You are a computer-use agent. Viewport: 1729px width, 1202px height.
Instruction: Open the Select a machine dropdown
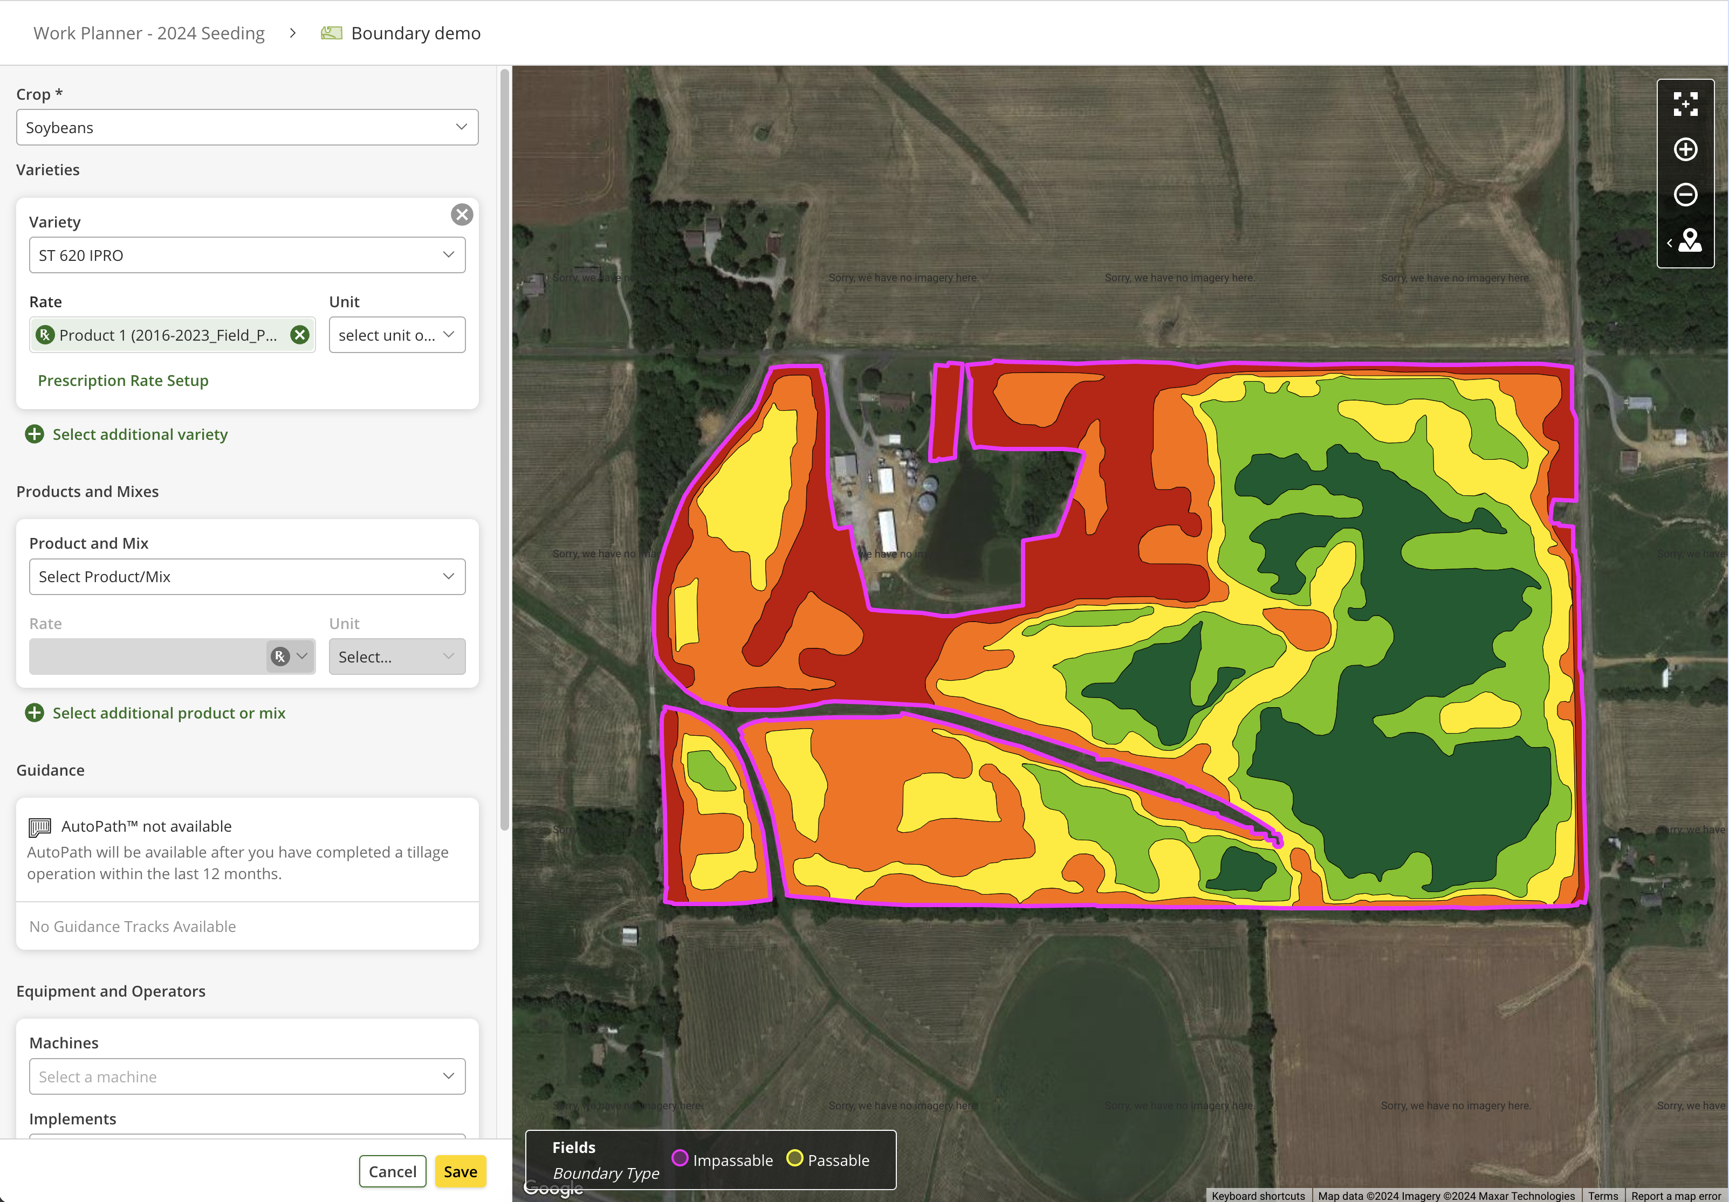pyautogui.click(x=247, y=1076)
